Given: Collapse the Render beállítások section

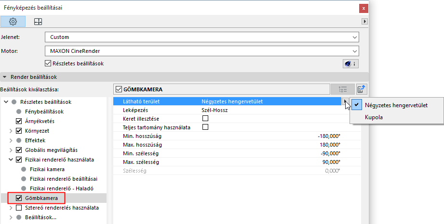Looking at the screenshot, I should 4,77.
